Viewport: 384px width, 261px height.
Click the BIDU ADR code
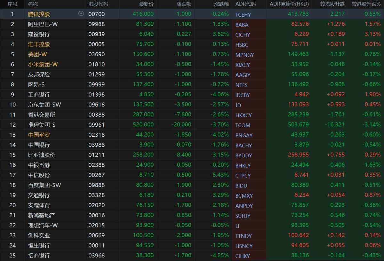(241, 186)
